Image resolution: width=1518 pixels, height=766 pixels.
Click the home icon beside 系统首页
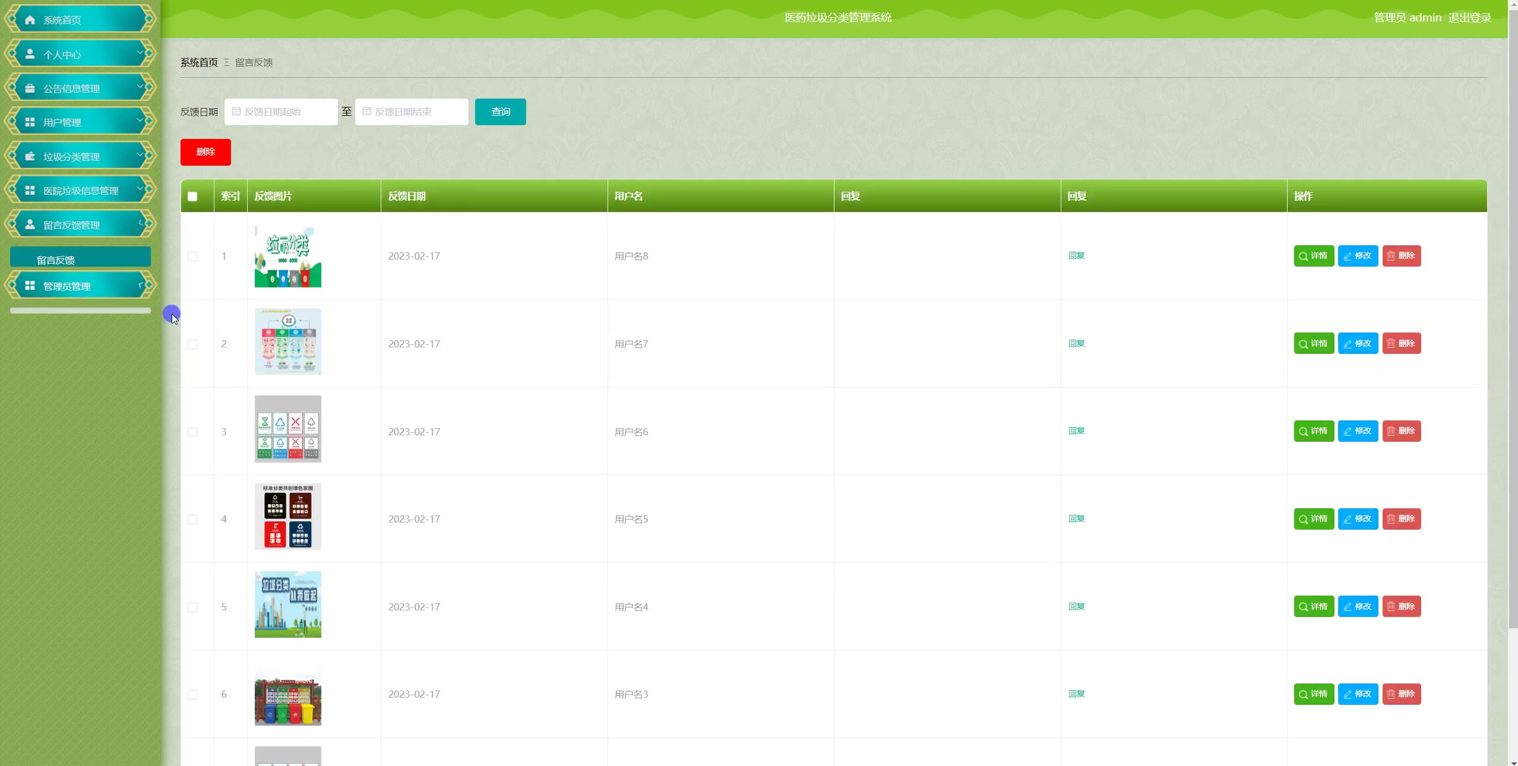tap(30, 20)
